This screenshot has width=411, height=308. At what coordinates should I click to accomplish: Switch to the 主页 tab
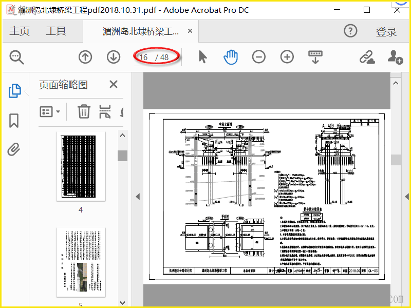tap(20, 31)
